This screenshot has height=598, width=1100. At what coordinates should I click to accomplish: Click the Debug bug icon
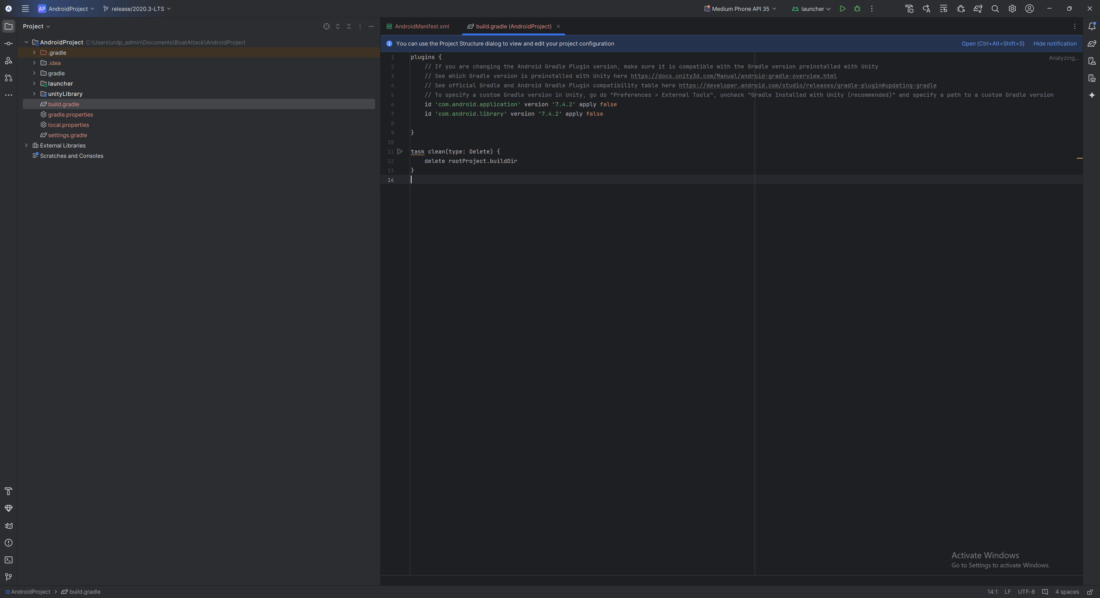[857, 9]
